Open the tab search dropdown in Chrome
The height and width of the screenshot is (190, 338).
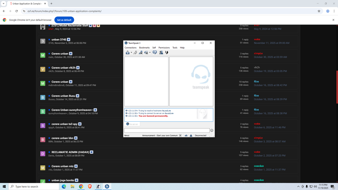[4, 4]
